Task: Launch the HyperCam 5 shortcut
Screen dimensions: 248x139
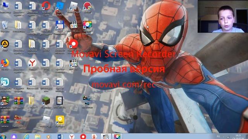Action: click(74, 46)
